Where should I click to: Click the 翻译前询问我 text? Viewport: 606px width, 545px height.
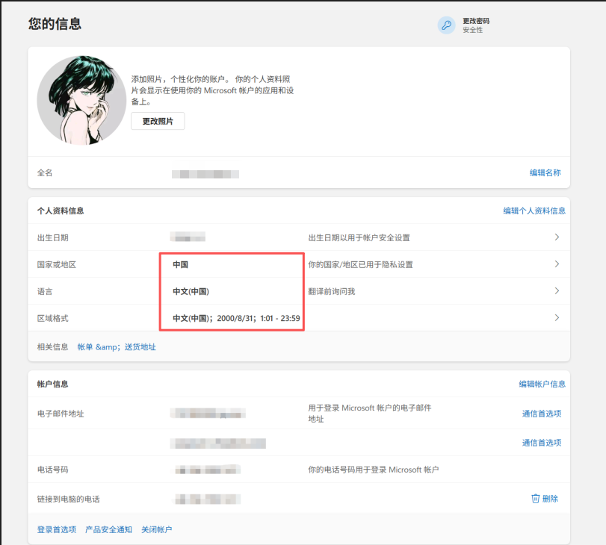pyautogui.click(x=331, y=292)
